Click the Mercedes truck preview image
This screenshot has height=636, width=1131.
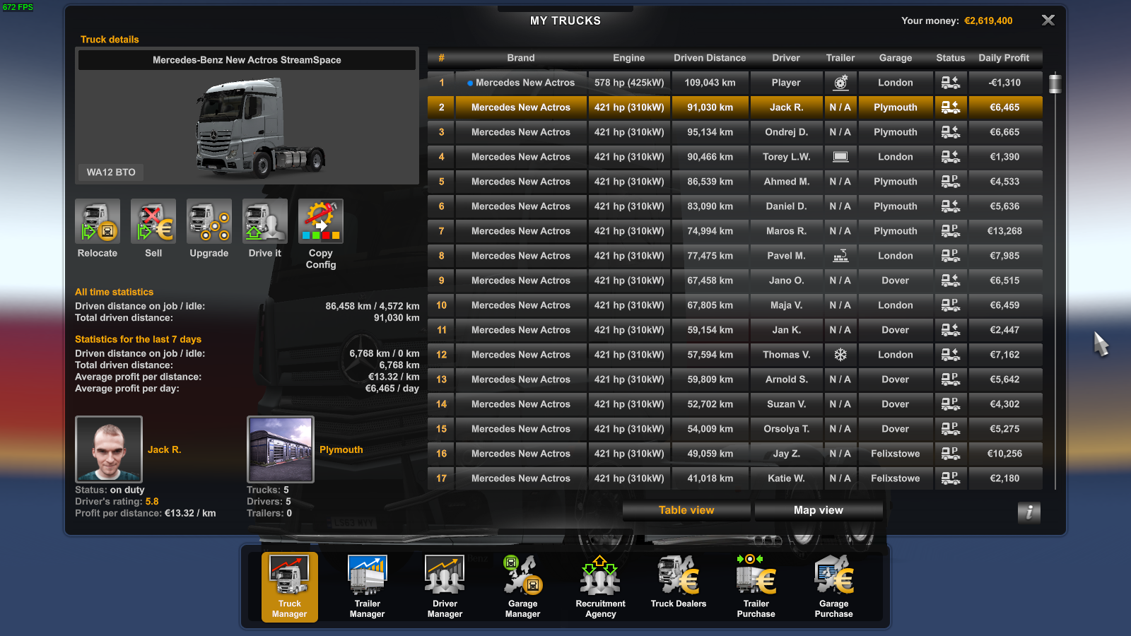click(260, 127)
